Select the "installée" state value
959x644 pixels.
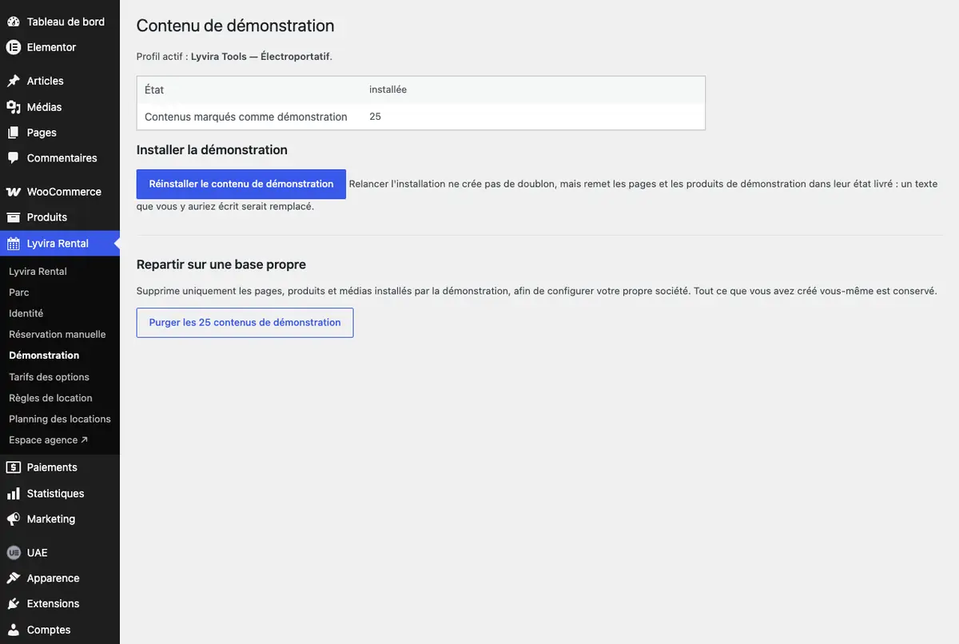point(388,89)
